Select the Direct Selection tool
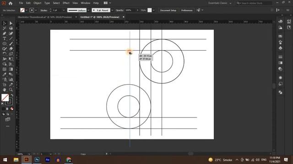Image resolution: width=293 pixels, height=164 pixels. coord(11,23)
